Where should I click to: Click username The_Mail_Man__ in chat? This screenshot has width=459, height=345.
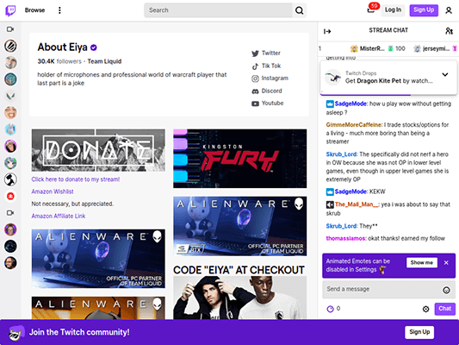tap(357, 204)
